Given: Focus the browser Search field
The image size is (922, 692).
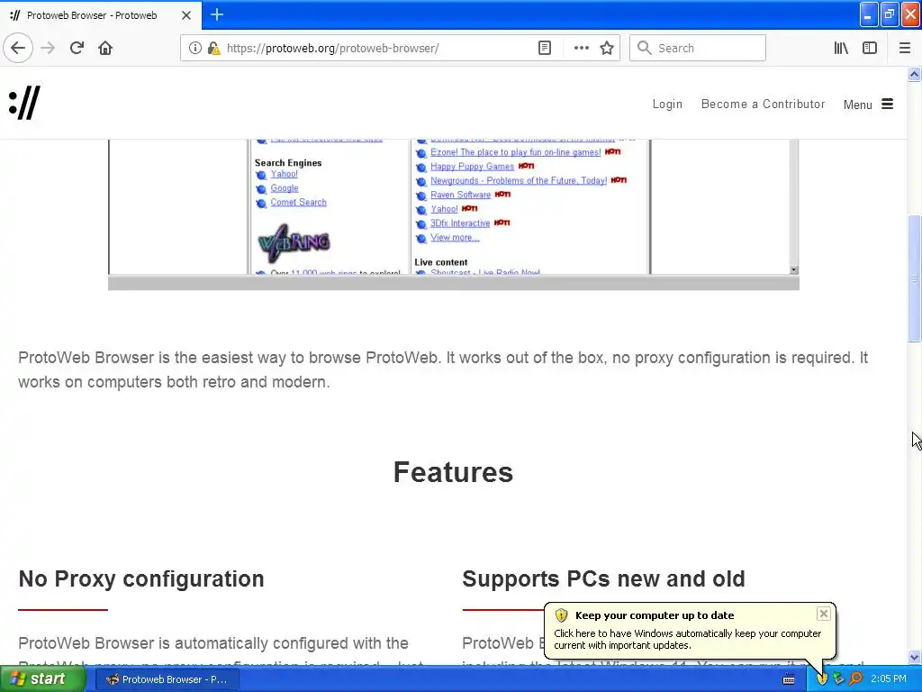Looking at the screenshot, I should pyautogui.click(x=698, y=48).
